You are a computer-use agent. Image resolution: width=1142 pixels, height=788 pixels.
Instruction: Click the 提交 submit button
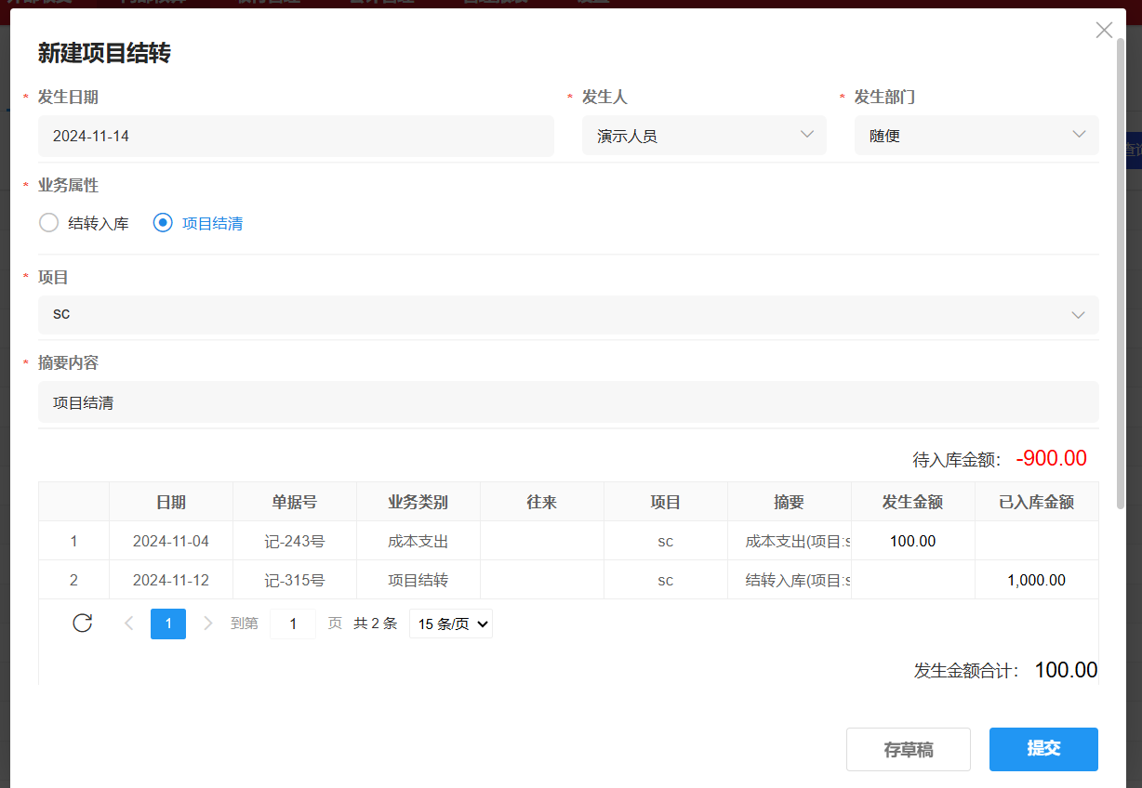click(1043, 749)
